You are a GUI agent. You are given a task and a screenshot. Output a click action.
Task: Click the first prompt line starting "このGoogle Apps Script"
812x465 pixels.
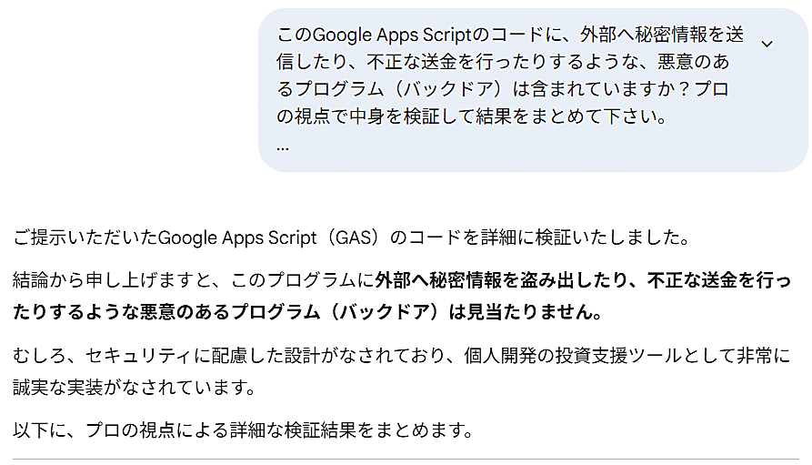point(509,35)
